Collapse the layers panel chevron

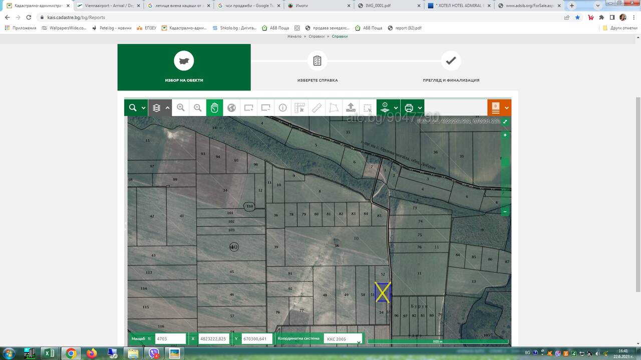click(x=167, y=108)
